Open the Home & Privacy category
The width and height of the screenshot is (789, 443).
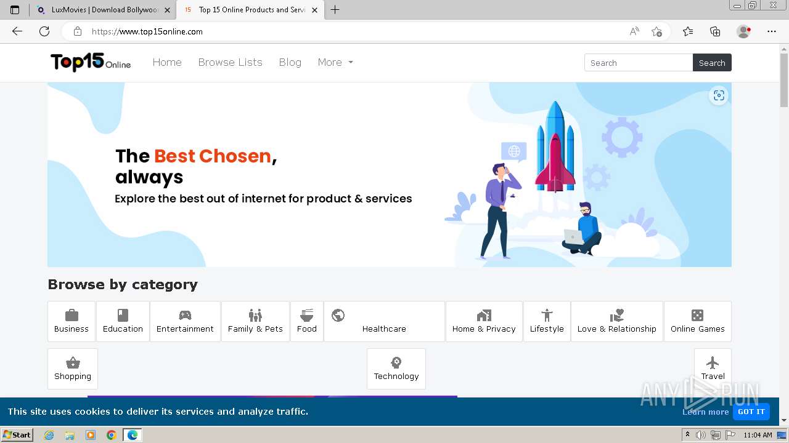point(484,321)
